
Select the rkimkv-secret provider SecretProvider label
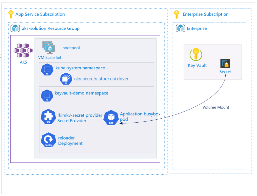(80, 118)
